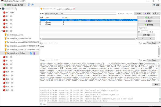161x107 pixels.
Task: Collapse the server connection tree node
Action: (x=1, y=9)
